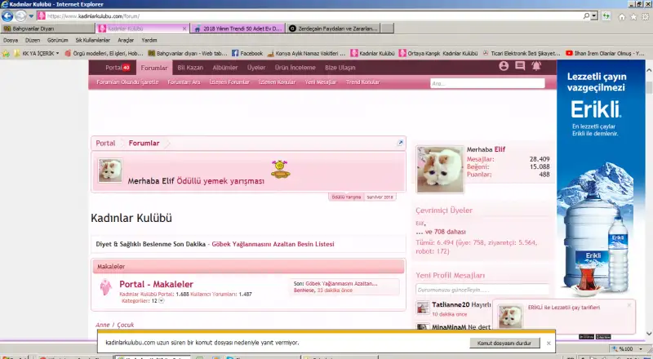This screenshot has height=359, width=653.
Task: Open the Düzen menu
Action: pos(33,41)
